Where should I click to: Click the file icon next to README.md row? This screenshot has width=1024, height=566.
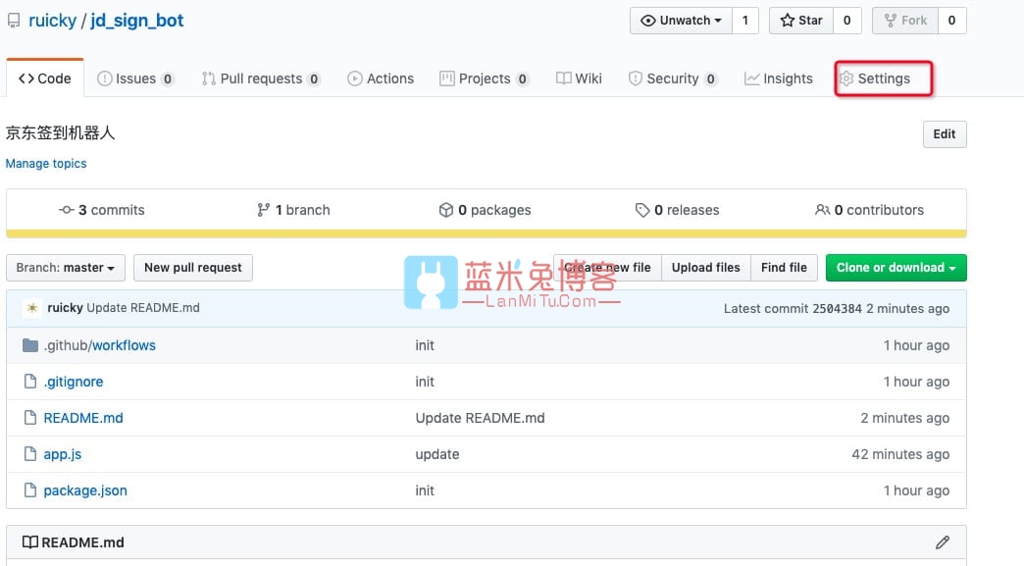click(x=30, y=418)
